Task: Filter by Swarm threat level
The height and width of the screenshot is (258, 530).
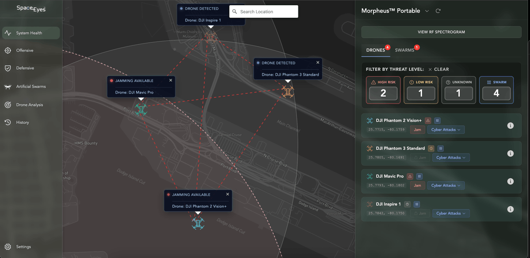Action: click(x=496, y=90)
